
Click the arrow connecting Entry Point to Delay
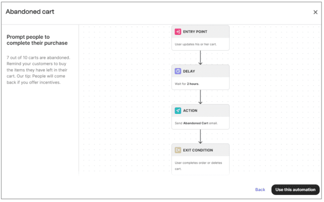tap(200, 57)
